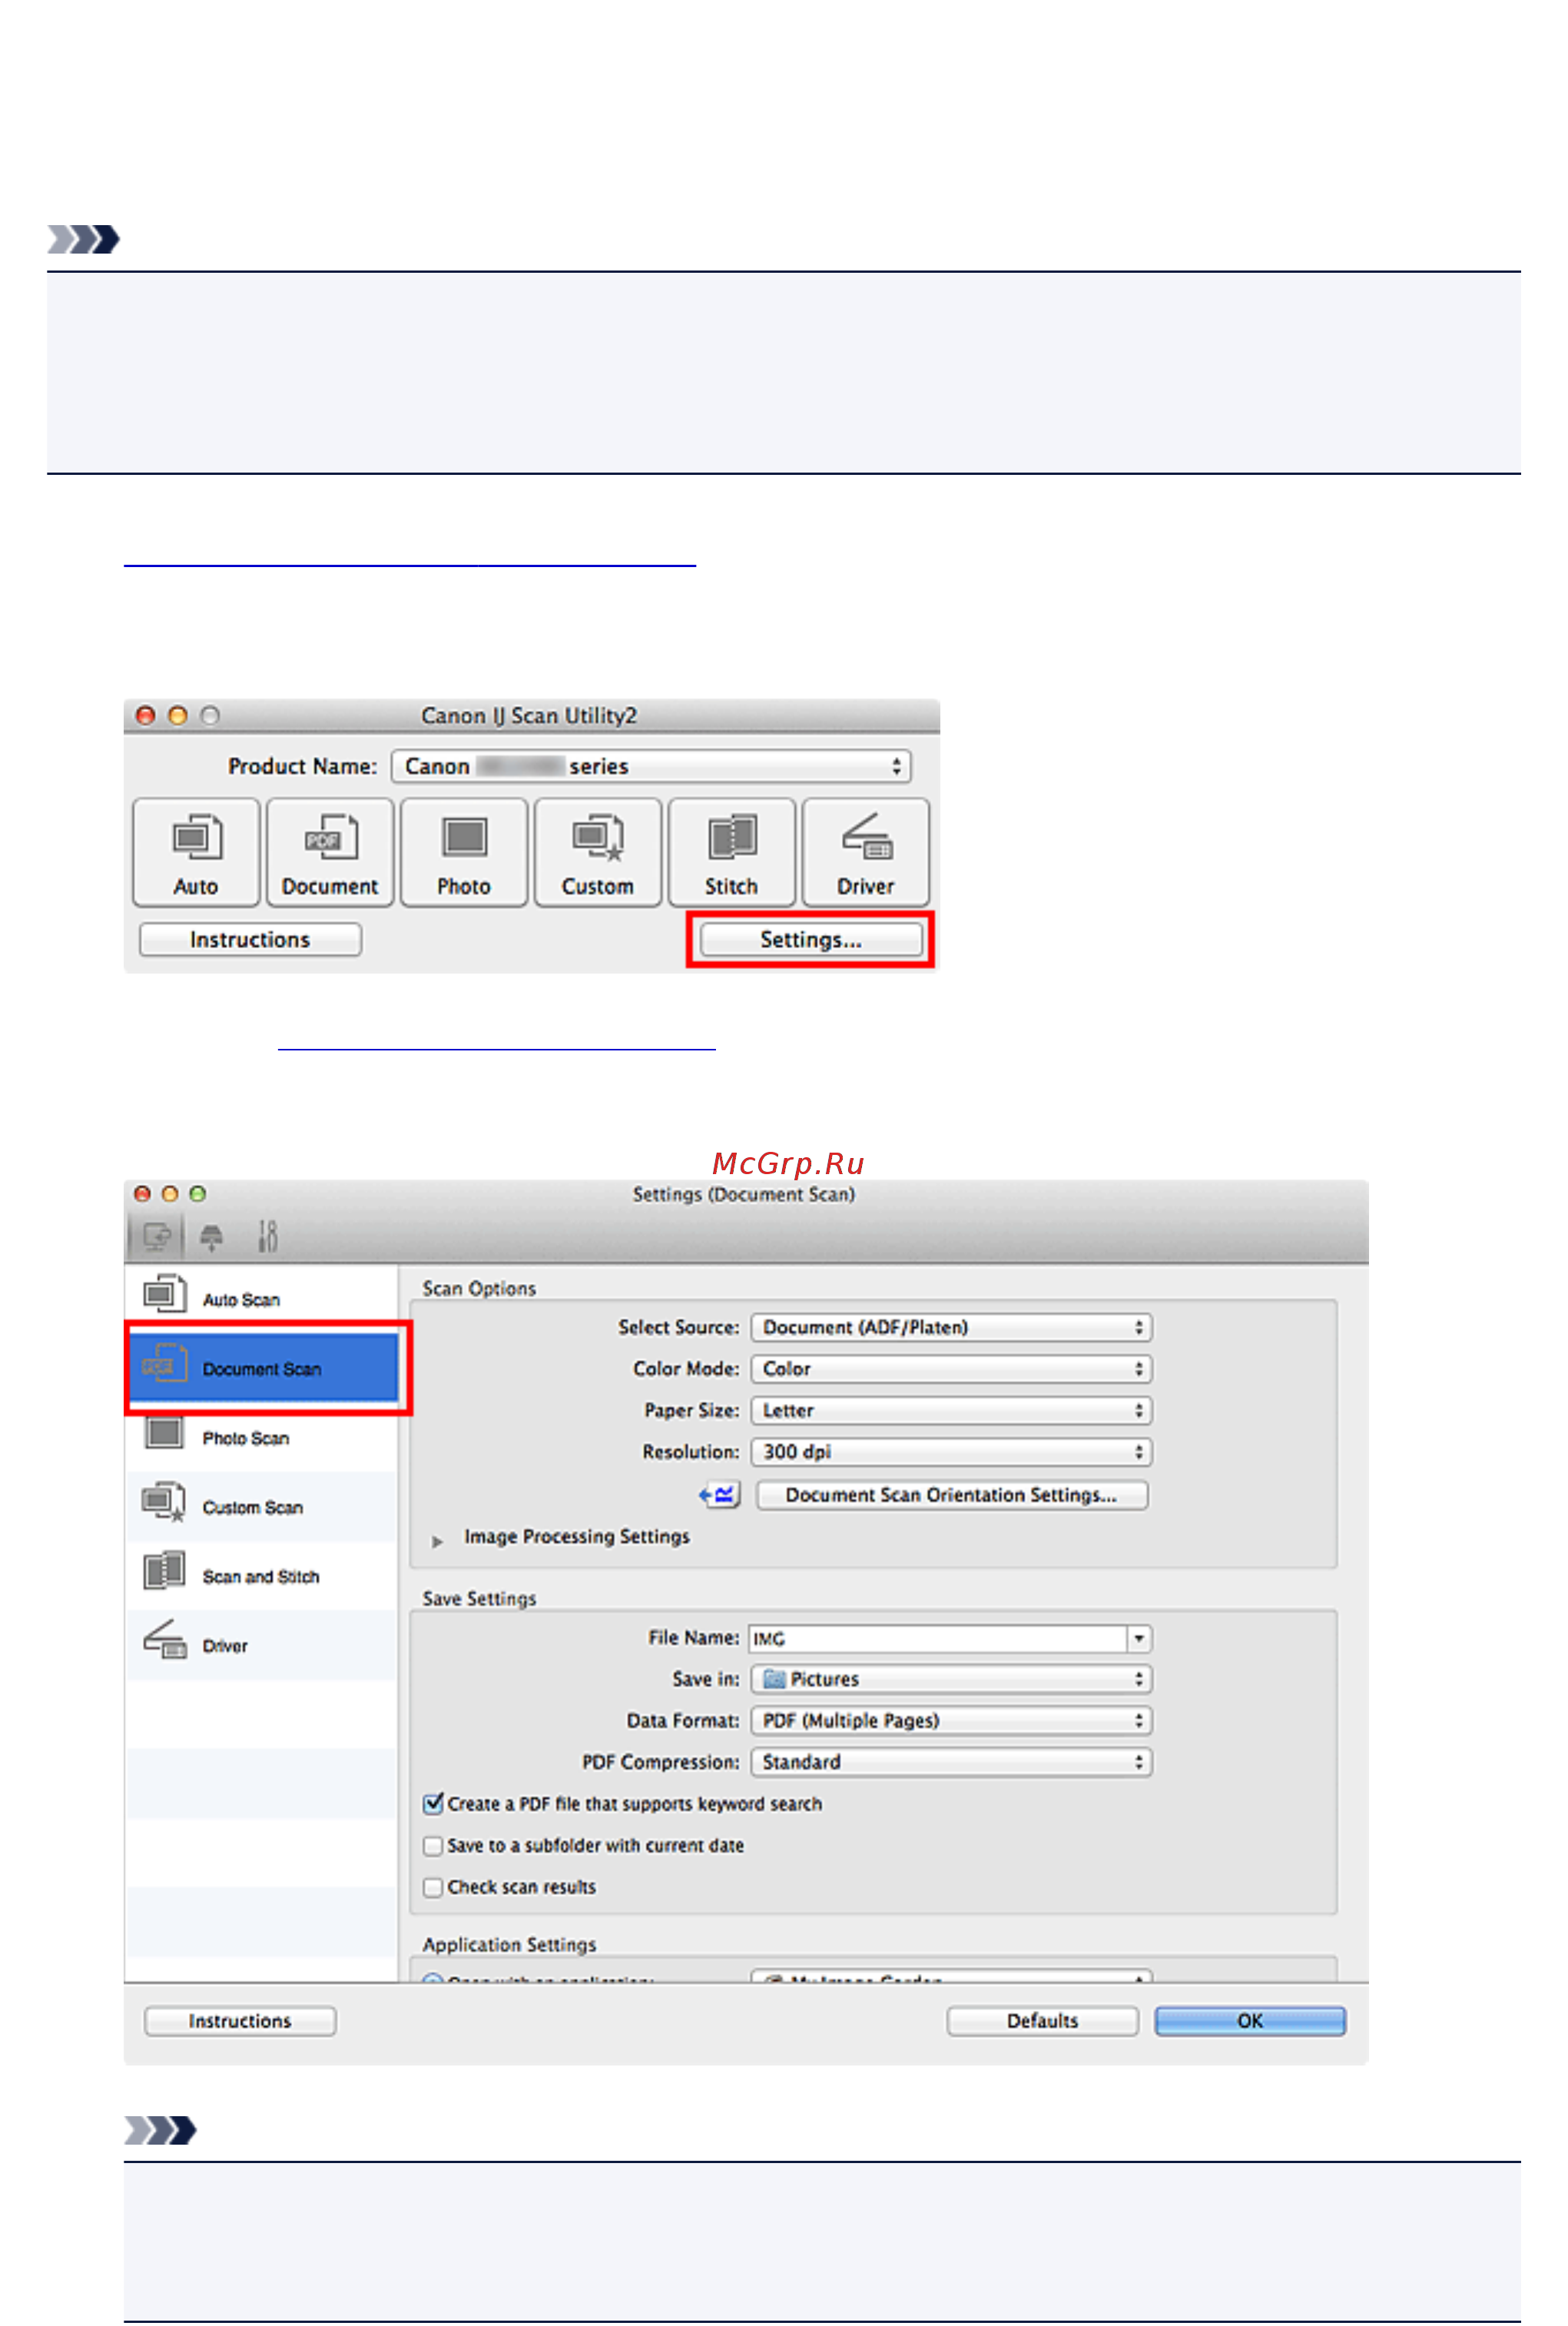Click the OK button
Viewport: 1568px width, 2326px height.
1250,2021
